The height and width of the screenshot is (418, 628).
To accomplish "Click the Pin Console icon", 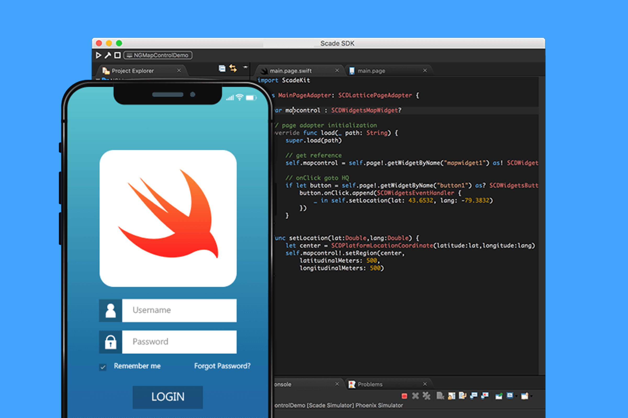I will (498, 396).
